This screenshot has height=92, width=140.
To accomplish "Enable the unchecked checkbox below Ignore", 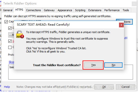I will tap(10, 47).
